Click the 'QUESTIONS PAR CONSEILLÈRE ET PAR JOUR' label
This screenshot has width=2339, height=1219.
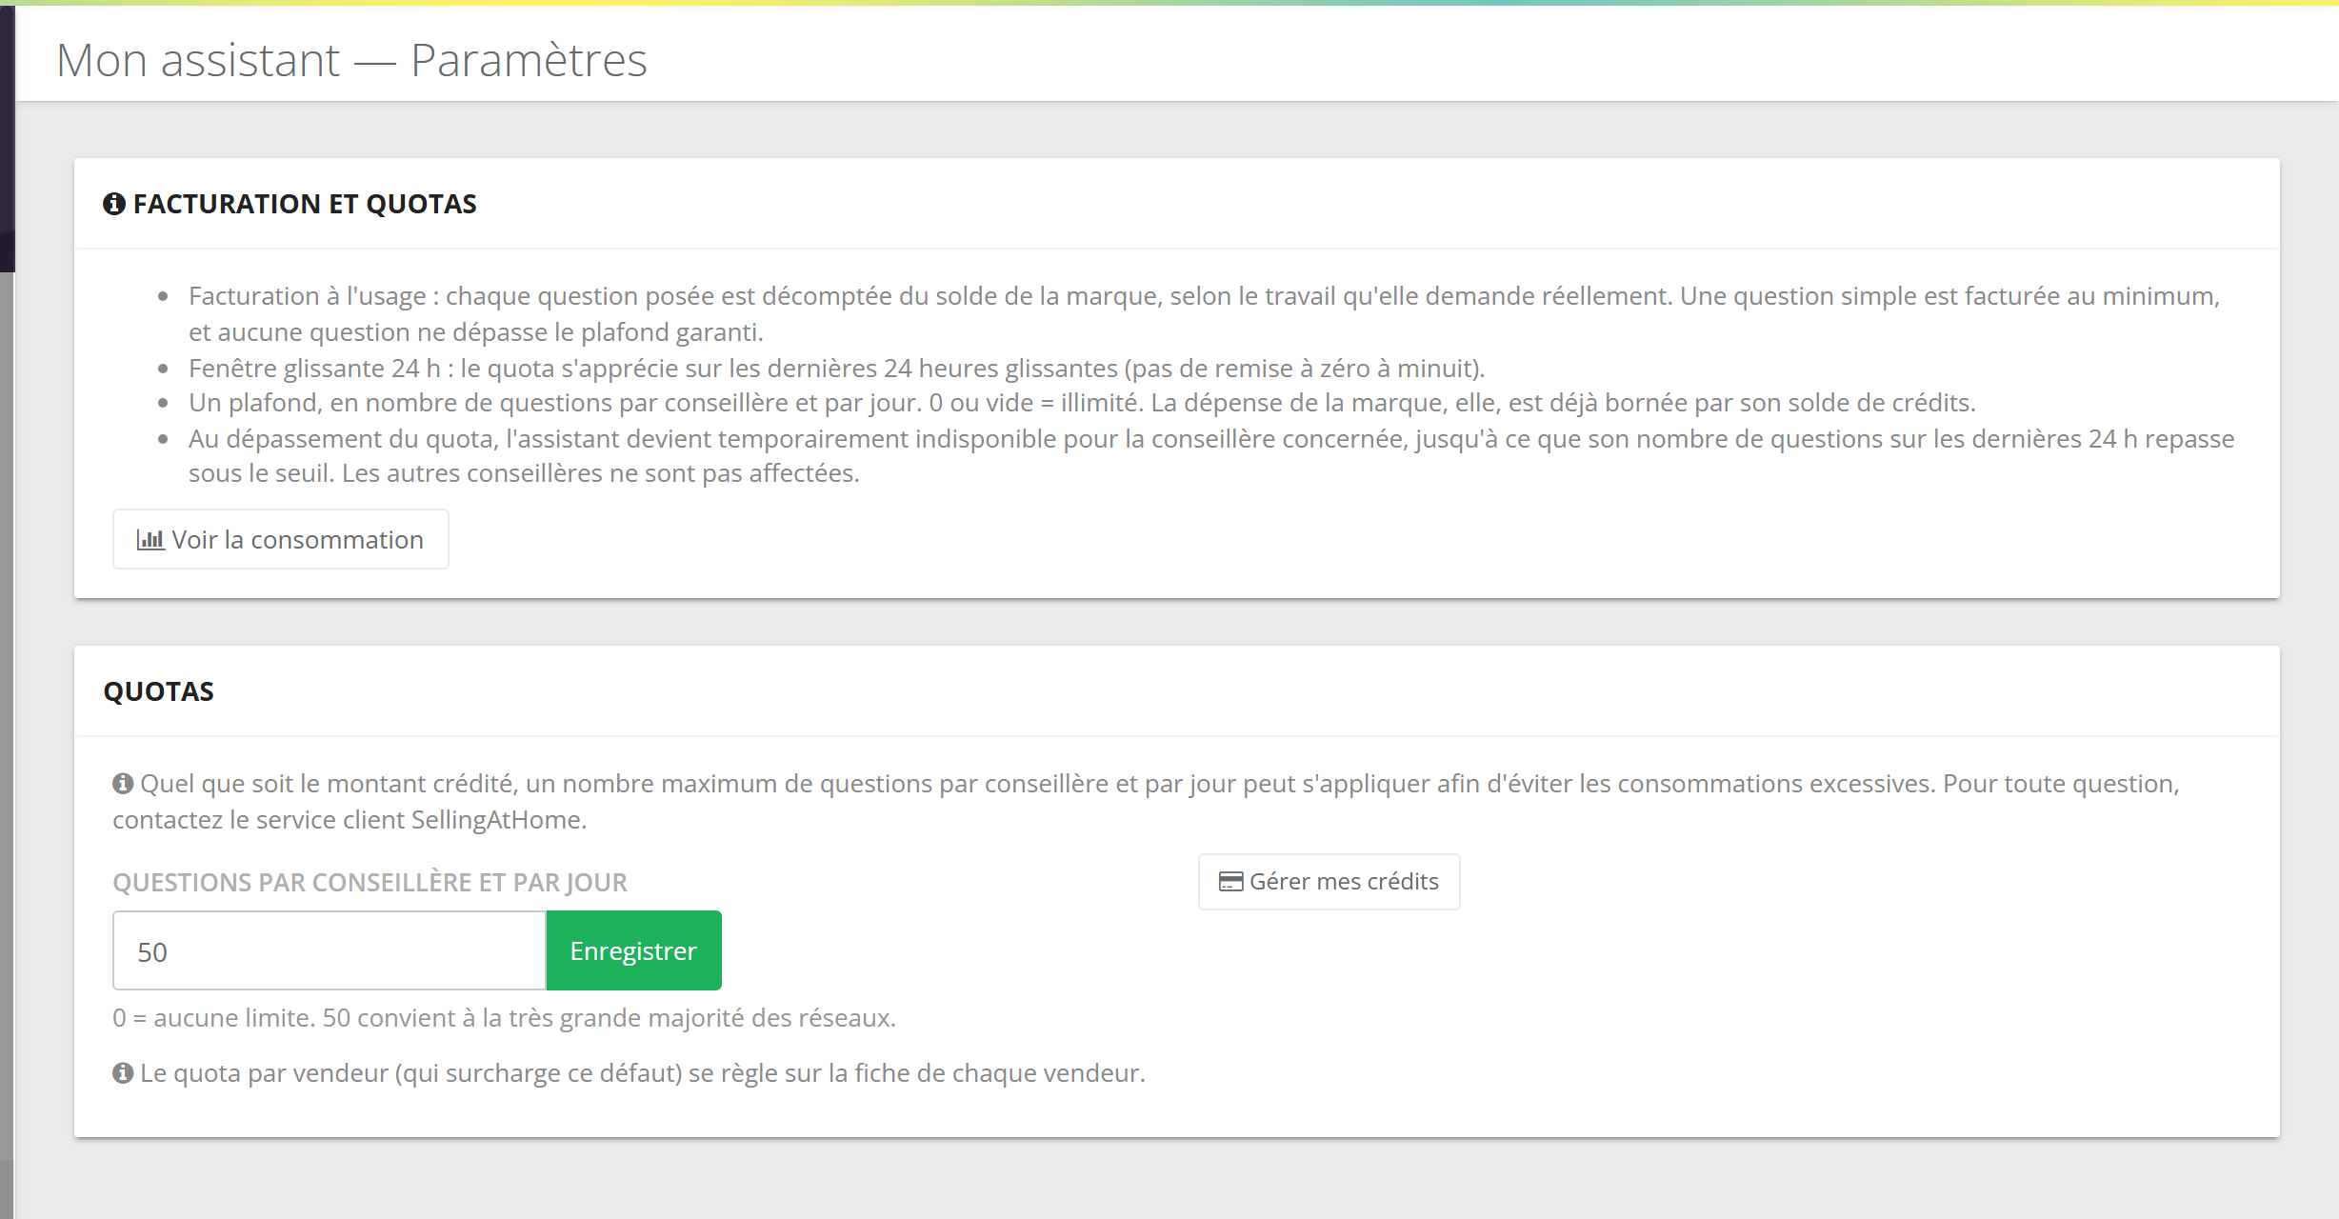click(x=370, y=883)
